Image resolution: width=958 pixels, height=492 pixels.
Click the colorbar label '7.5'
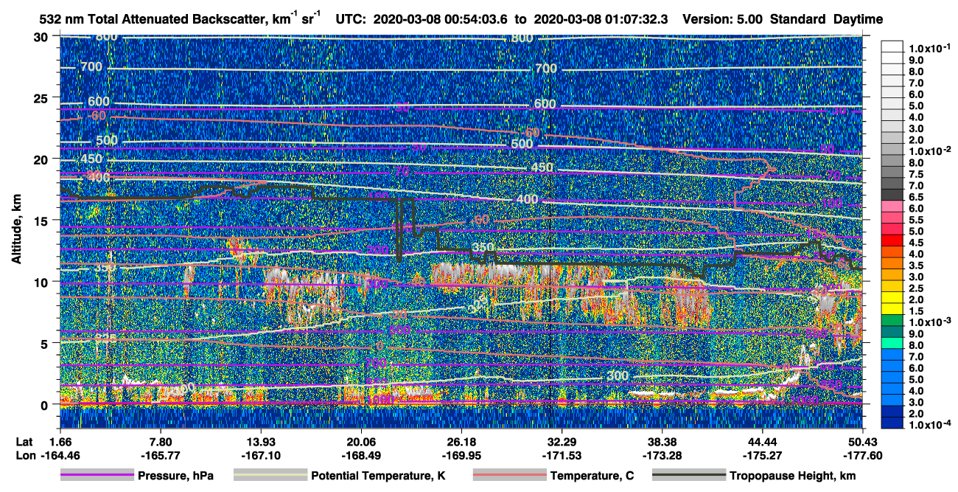915,175
